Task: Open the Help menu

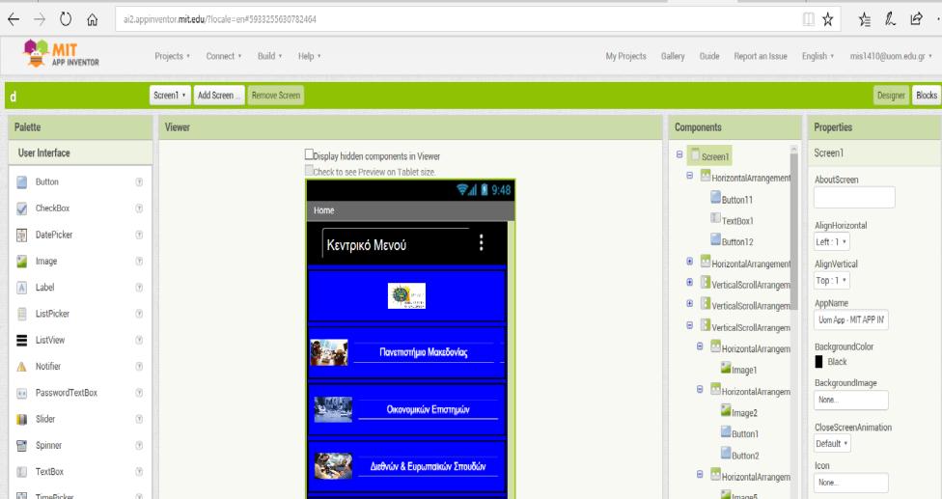Action: [310, 56]
